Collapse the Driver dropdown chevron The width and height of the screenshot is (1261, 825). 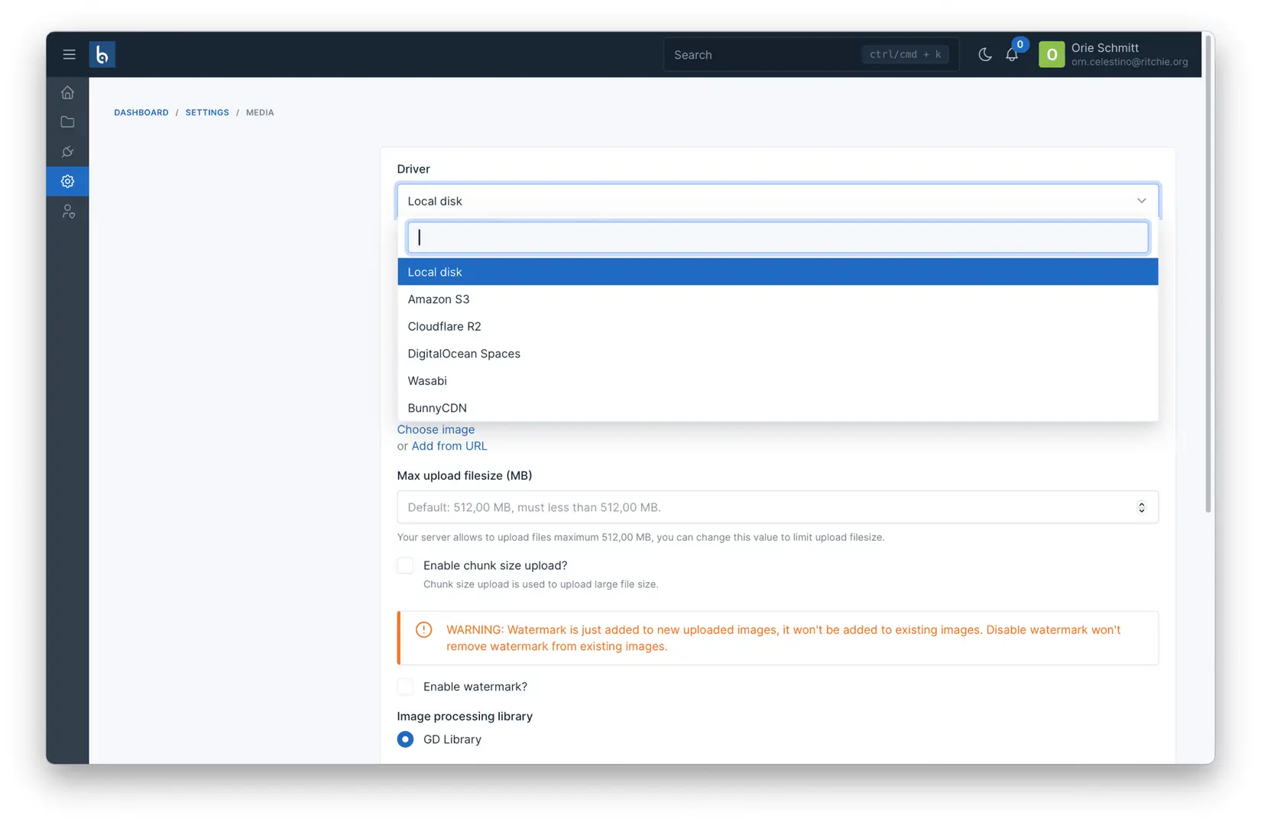coord(1141,201)
